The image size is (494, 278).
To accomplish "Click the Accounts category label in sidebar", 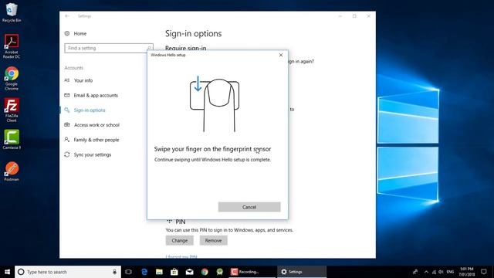I will click(x=74, y=68).
